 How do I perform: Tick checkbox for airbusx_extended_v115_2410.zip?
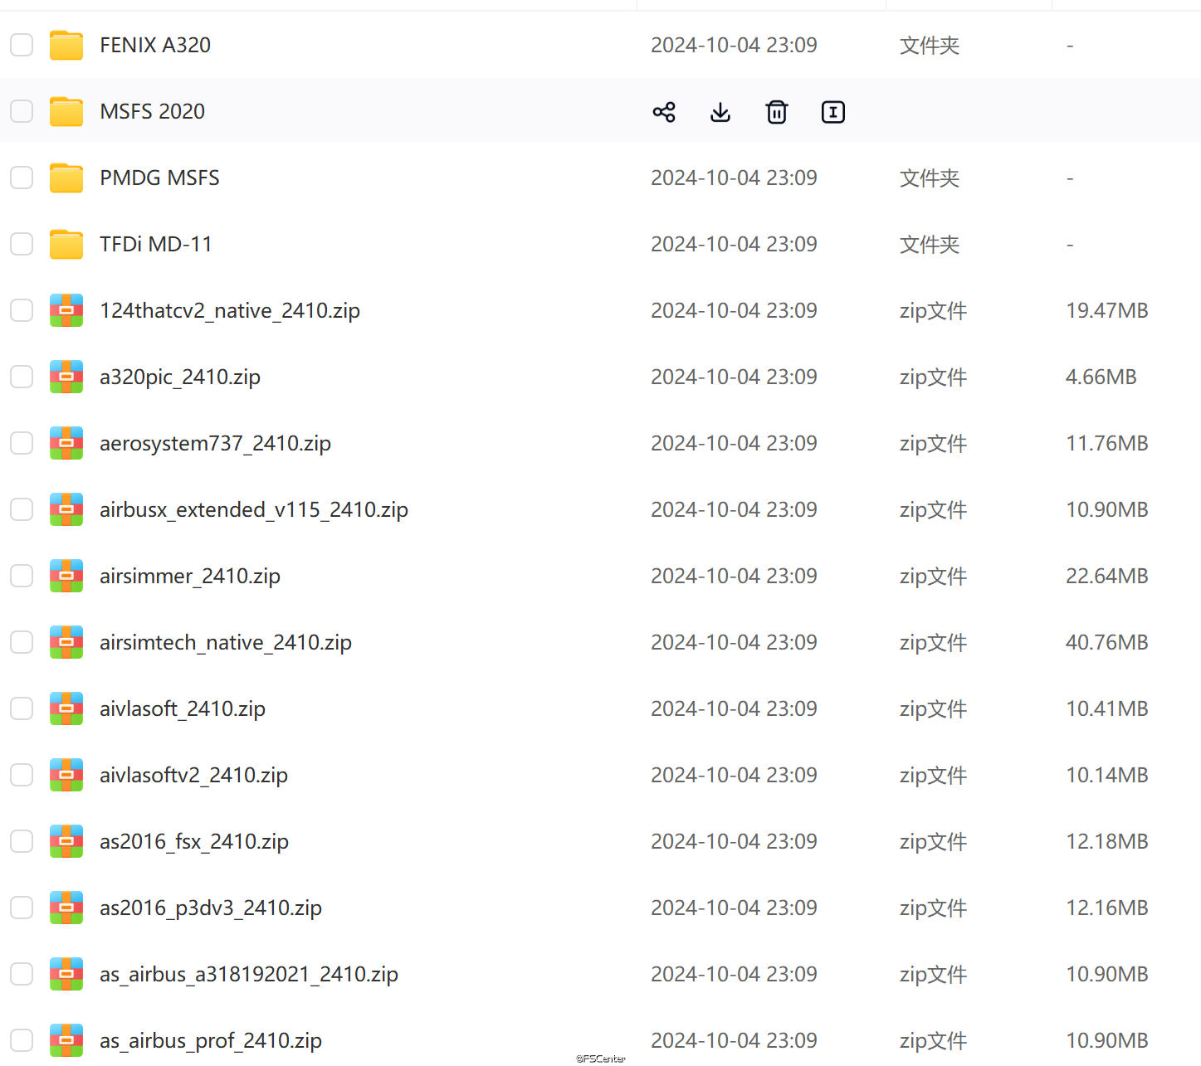click(22, 509)
